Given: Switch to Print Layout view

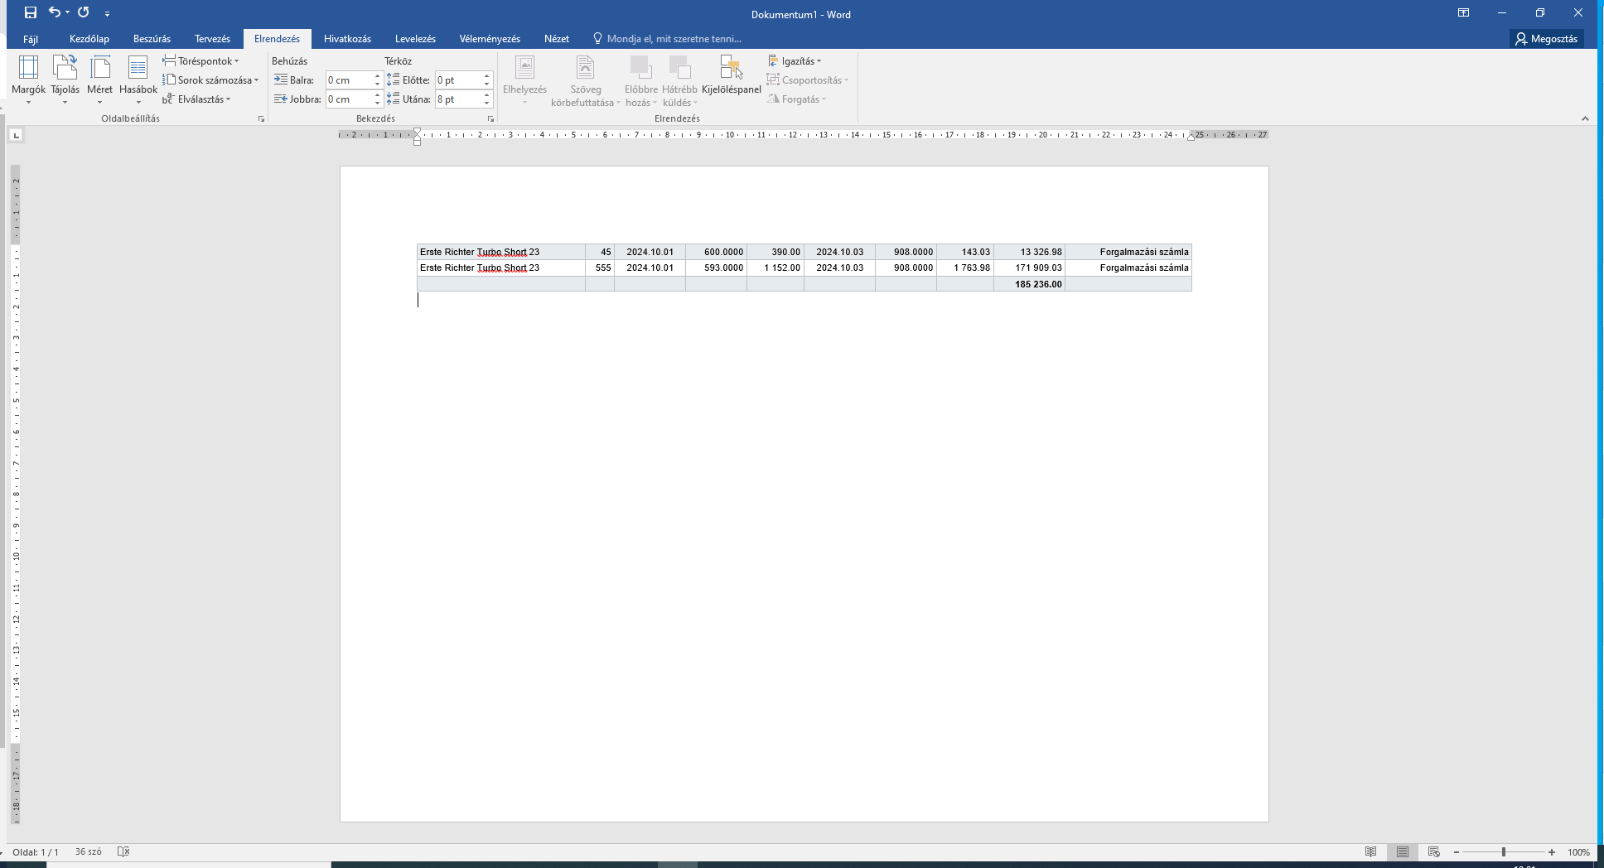Looking at the screenshot, I should click(1403, 852).
